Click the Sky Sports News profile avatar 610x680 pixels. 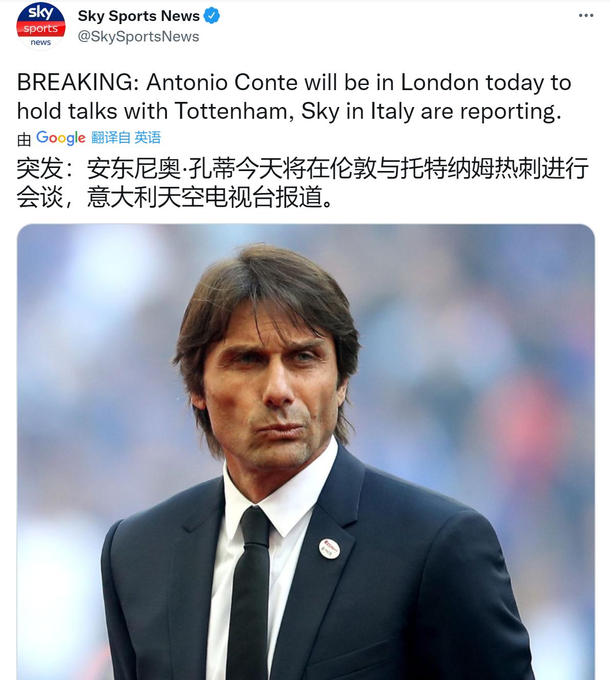pyautogui.click(x=40, y=27)
